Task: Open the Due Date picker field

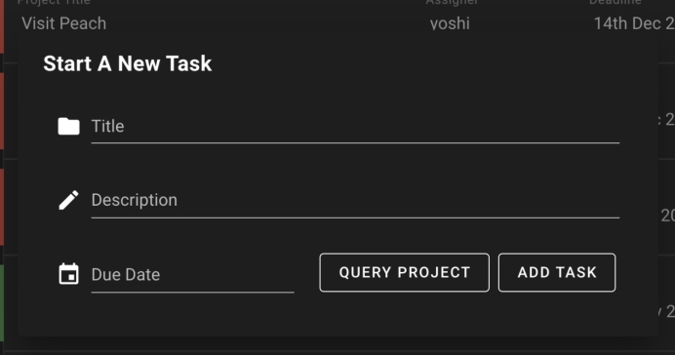Action: pyautogui.click(x=192, y=275)
